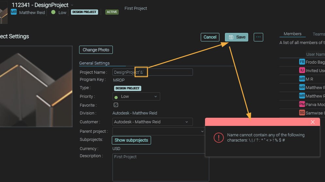Open the Parent project dropdown
The width and height of the screenshot is (325, 182).
pyautogui.click(x=159, y=131)
